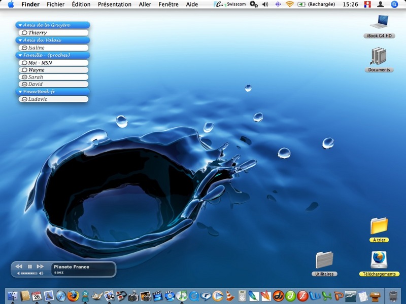The height and width of the screenshot is (304, 406).
Task: Select contact Ludovic in buddy list
Action: click(53, 99)
